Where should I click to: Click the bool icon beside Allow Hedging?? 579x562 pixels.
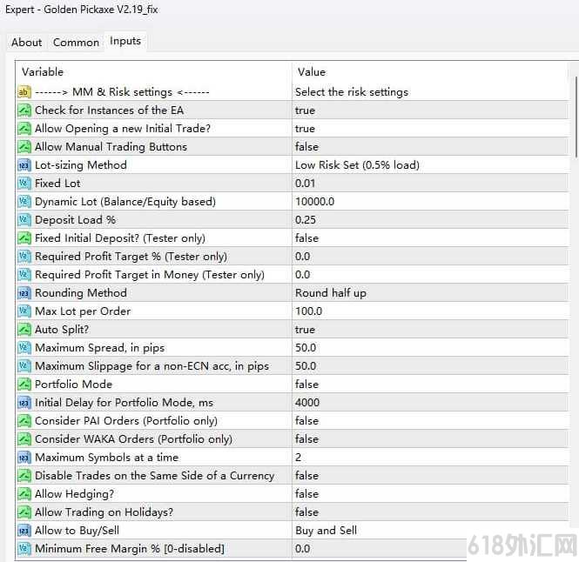[x=24, y=494]
